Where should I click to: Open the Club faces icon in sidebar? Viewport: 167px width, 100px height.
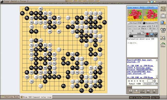163,30
